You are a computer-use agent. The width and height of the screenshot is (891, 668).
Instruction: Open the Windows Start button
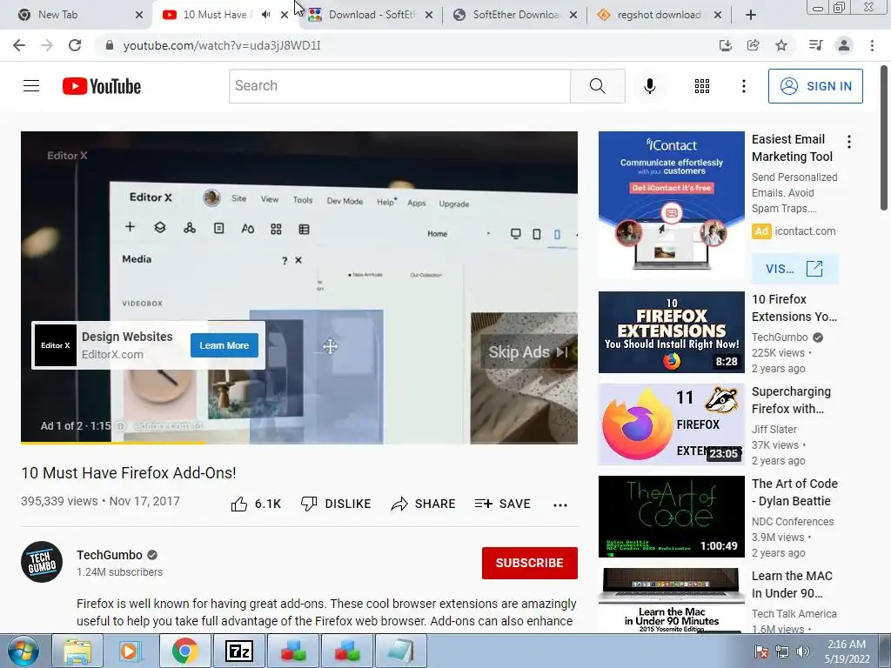(x=23, y=651)
